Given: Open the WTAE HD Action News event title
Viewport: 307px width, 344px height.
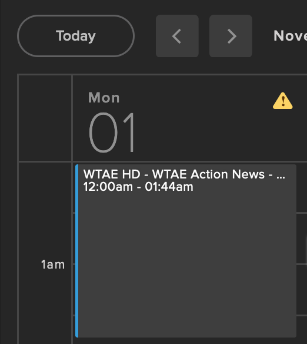Looking at the screenshot, I should click(184, 174).
